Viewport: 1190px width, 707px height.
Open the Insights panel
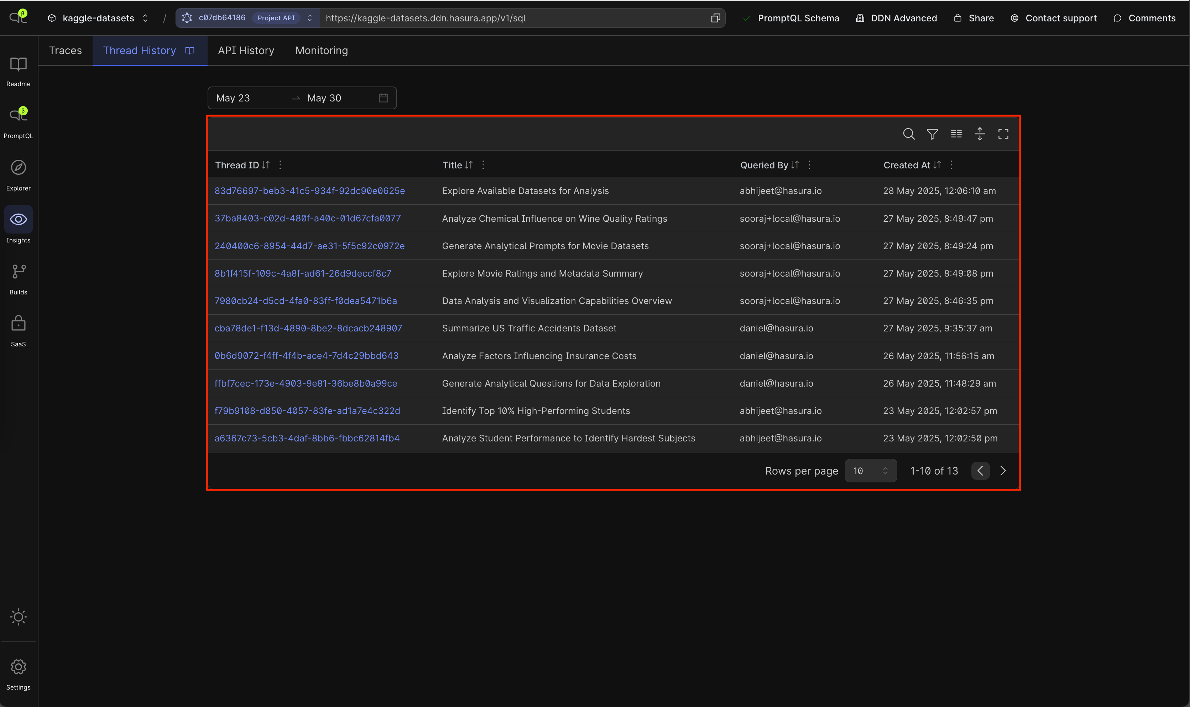(18, 224)
